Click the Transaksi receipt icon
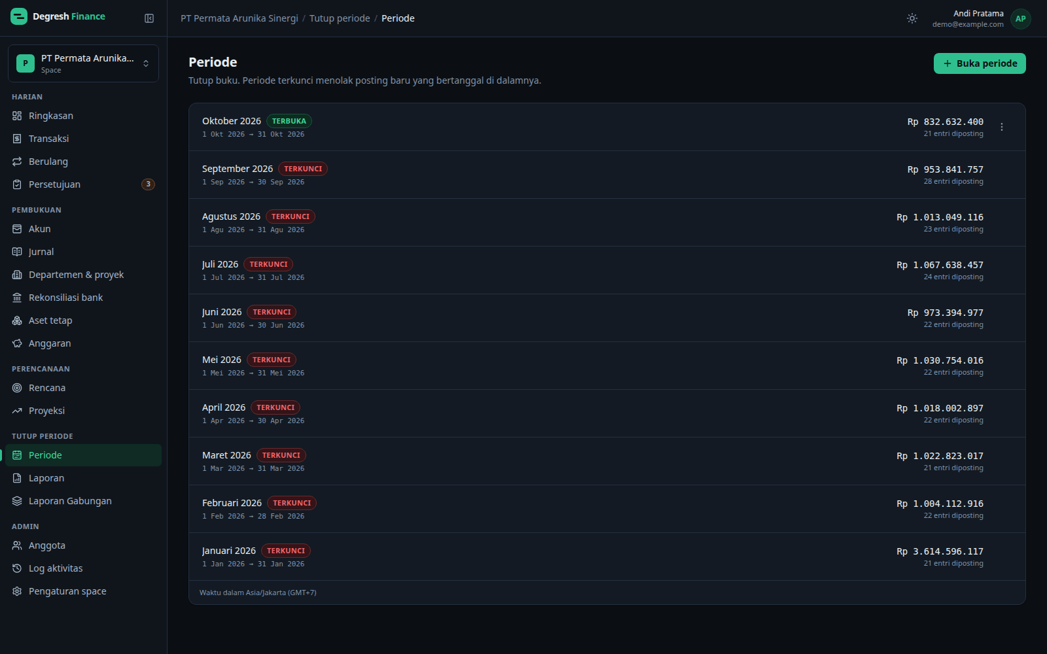1047x654 pixels. pyautogui.click(x=17, y=139)
